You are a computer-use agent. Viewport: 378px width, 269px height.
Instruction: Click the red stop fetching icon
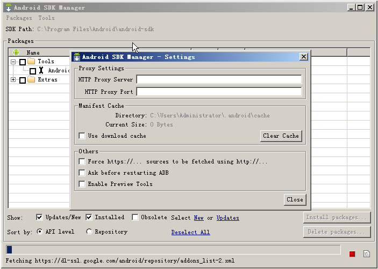tap(352, 254)
